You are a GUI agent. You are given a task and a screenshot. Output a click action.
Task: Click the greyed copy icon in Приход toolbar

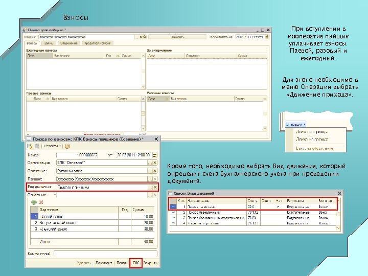[x=37, y=146]
